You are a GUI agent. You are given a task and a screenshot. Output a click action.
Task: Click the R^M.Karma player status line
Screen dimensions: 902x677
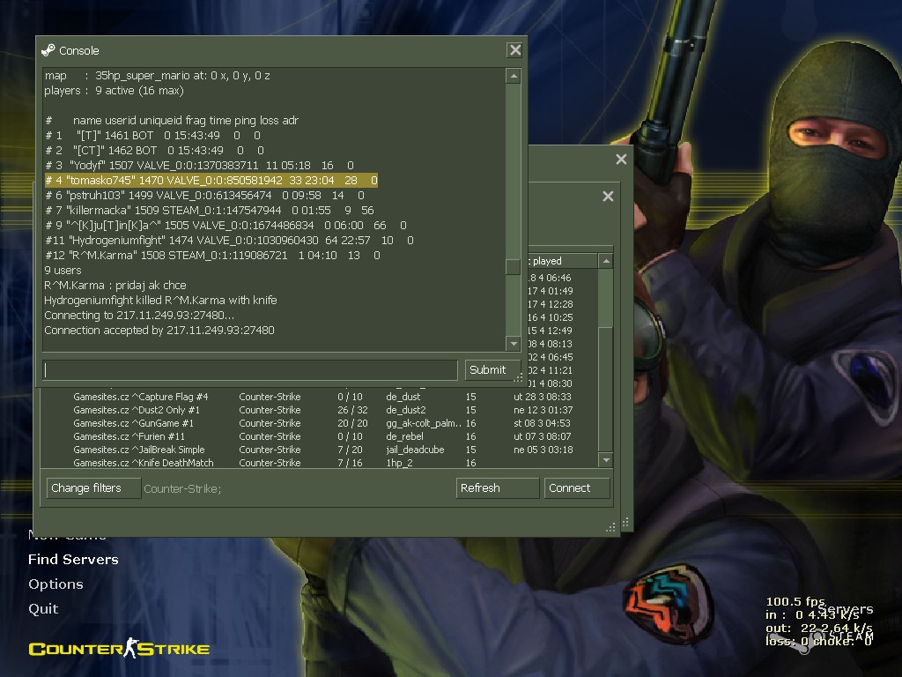coord(212,255)
